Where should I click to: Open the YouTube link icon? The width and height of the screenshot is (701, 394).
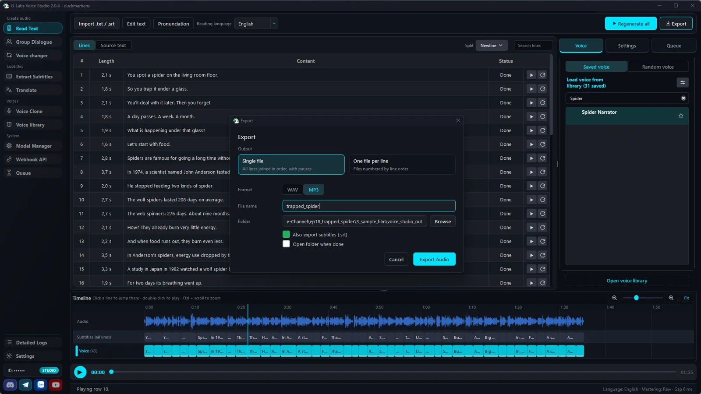point(56,385)
